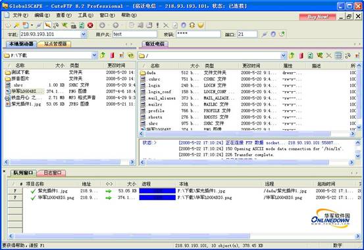
Task: Click the new document toolbar icon
Action: point(25,25)
